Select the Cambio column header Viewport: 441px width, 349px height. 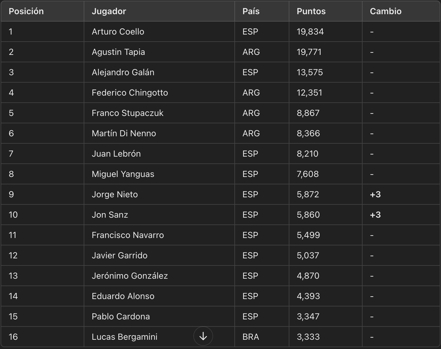[386, 11]
